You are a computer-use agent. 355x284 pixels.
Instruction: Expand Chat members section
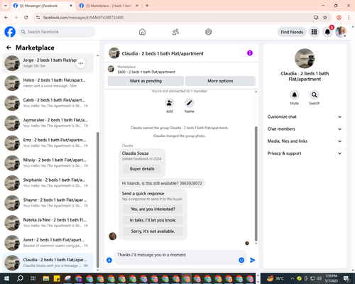point(305,129)
